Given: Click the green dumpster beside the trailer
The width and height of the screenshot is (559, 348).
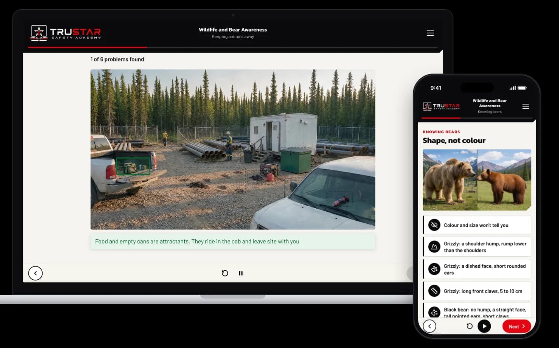Looking at the screenshot, I should click(x=295, y=160).
